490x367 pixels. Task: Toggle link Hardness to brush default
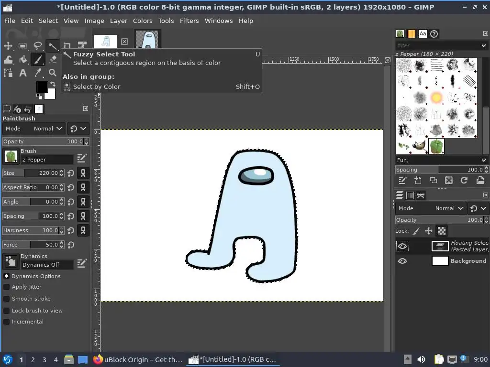[x=83, y=231]
